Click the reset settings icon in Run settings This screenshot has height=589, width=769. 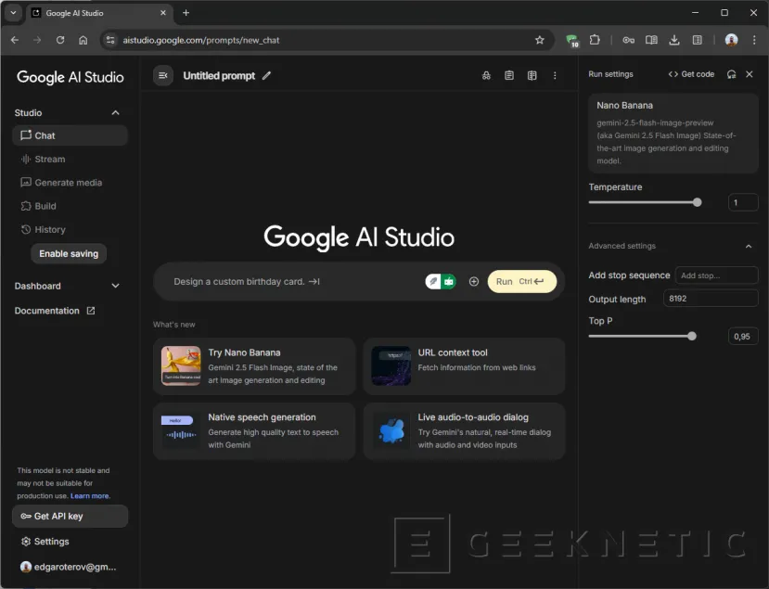coord(731,74)
